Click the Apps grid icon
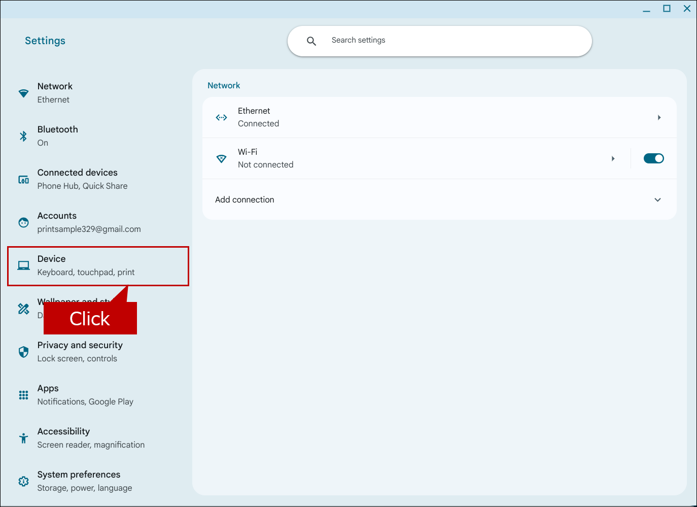The image size is (697, 507). [x=23, y=395]
